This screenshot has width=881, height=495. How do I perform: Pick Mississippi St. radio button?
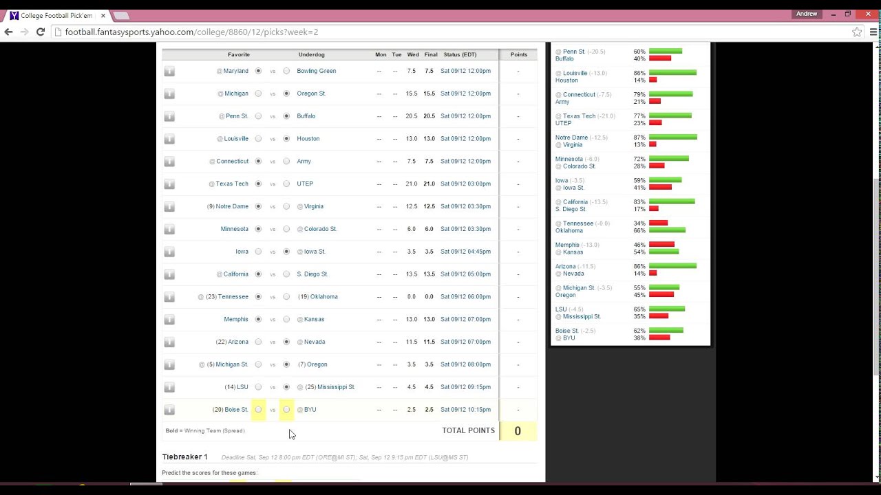tap(286, 387)
